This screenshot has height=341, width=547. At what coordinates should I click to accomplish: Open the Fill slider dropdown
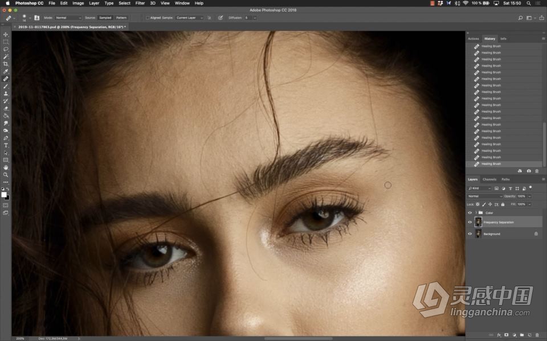[529, 204]
